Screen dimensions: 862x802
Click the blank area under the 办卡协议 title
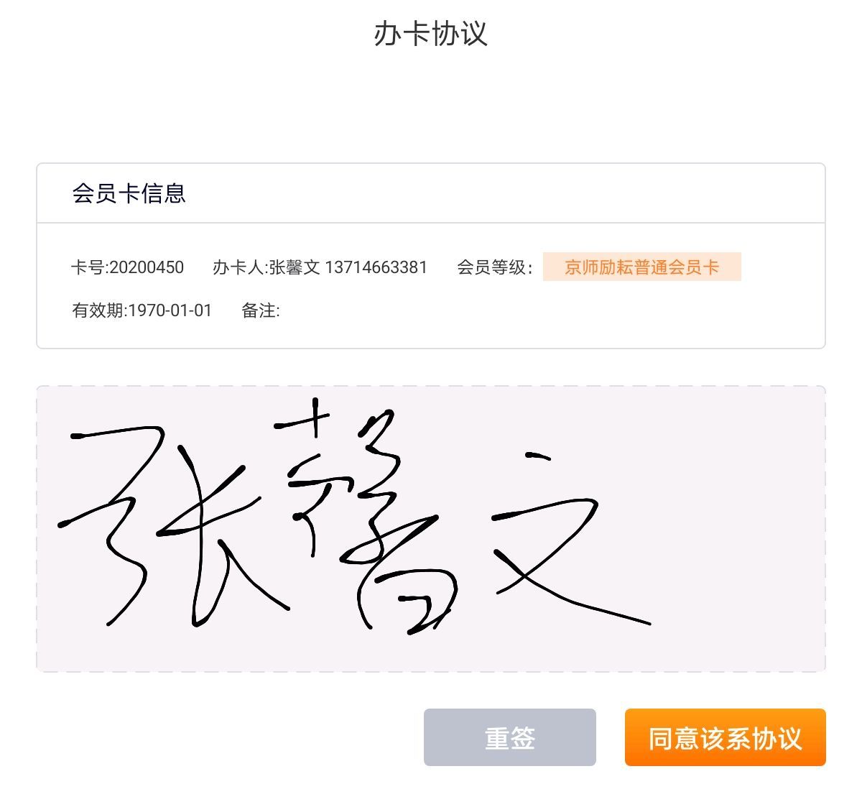431,108
